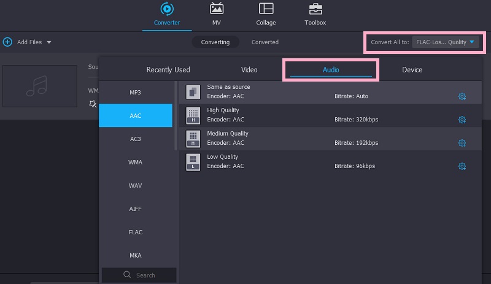
Task: Open the Toolbox module
Action: click(x=315, y=9)
